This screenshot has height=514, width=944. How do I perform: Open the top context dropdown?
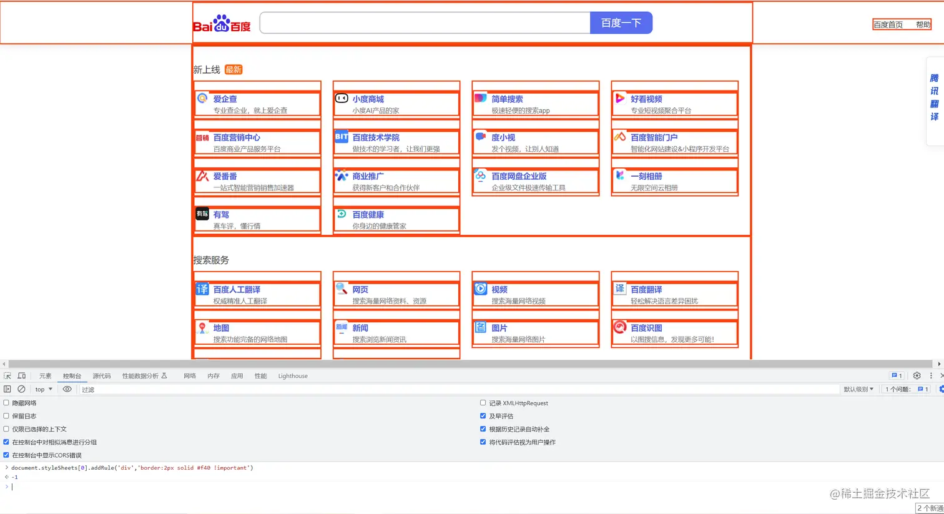tap(43, 389)
